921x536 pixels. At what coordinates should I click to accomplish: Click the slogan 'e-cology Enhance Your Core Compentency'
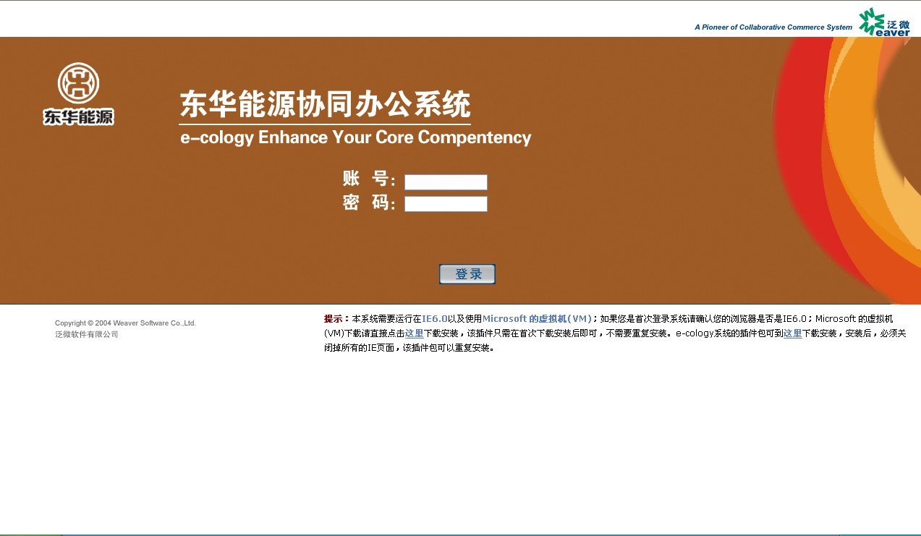(x=356, y=137)
